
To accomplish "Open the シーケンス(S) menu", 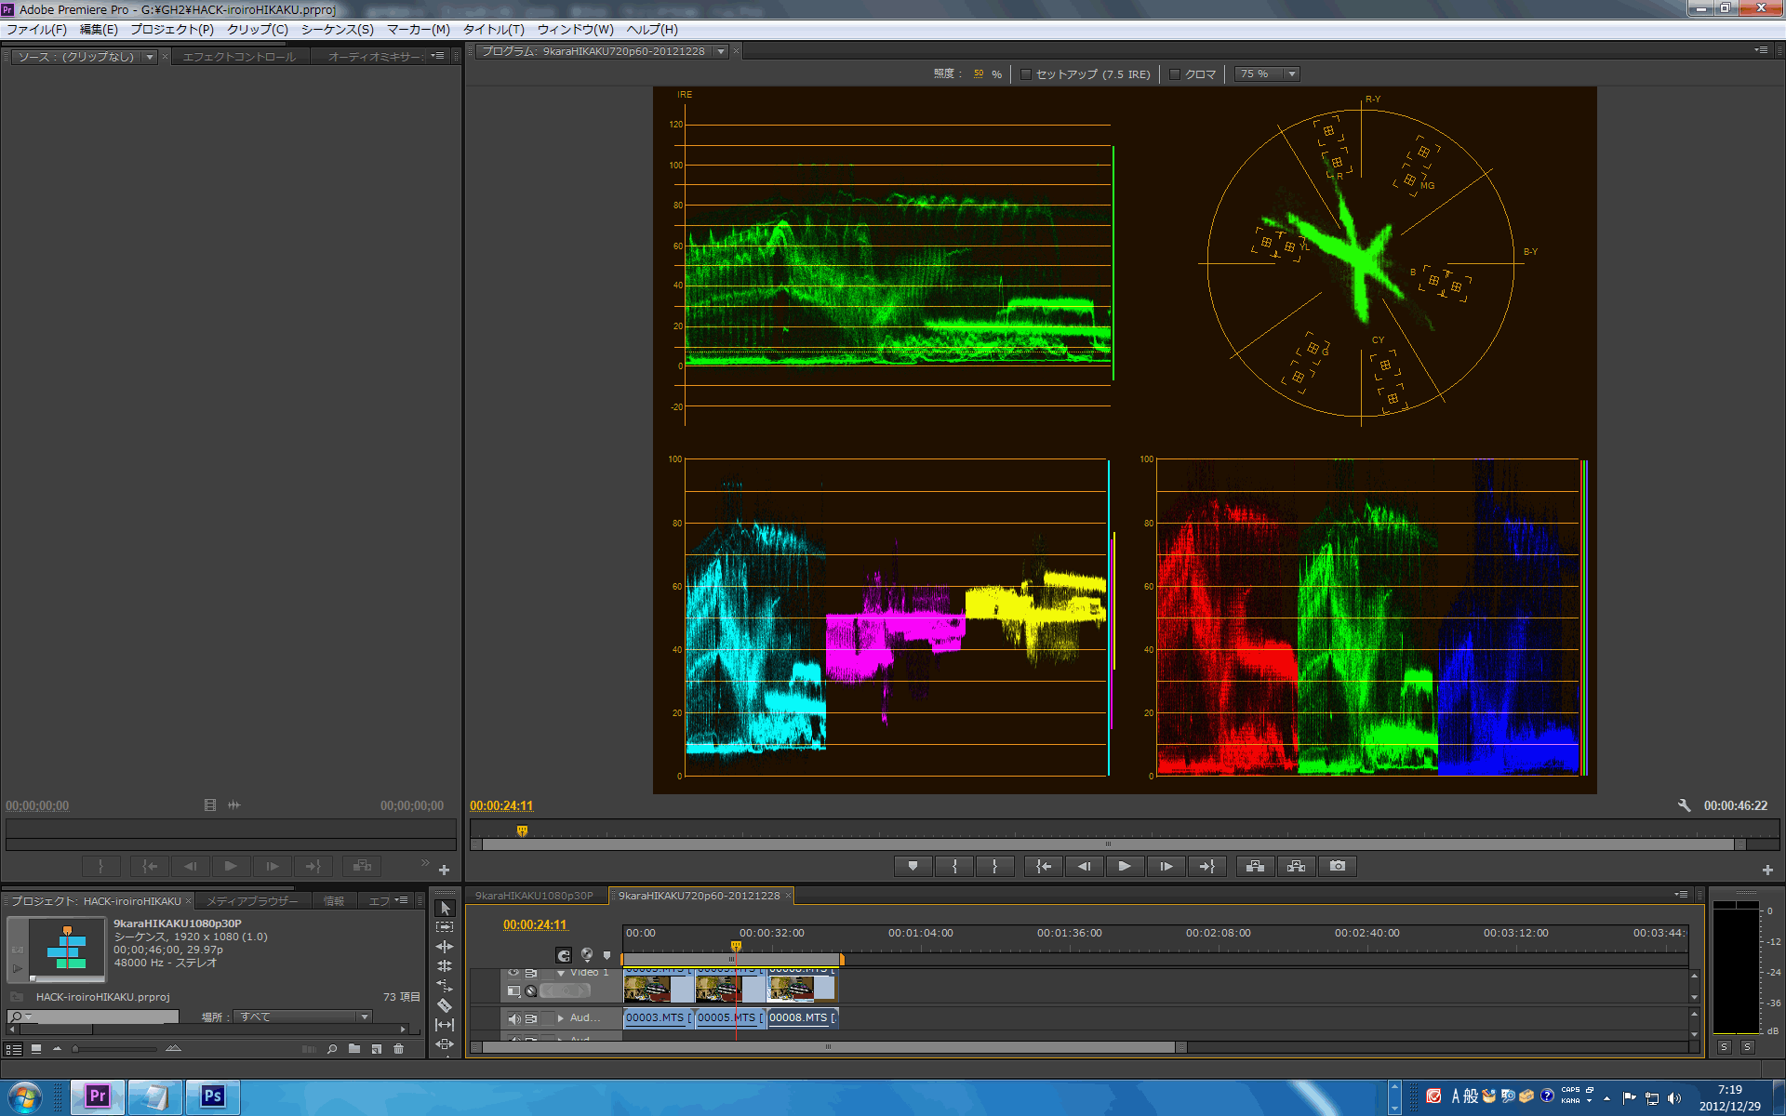I will point(337,30).
